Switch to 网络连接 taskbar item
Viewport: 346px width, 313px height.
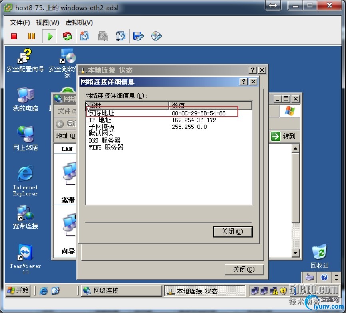coord(121,291)
